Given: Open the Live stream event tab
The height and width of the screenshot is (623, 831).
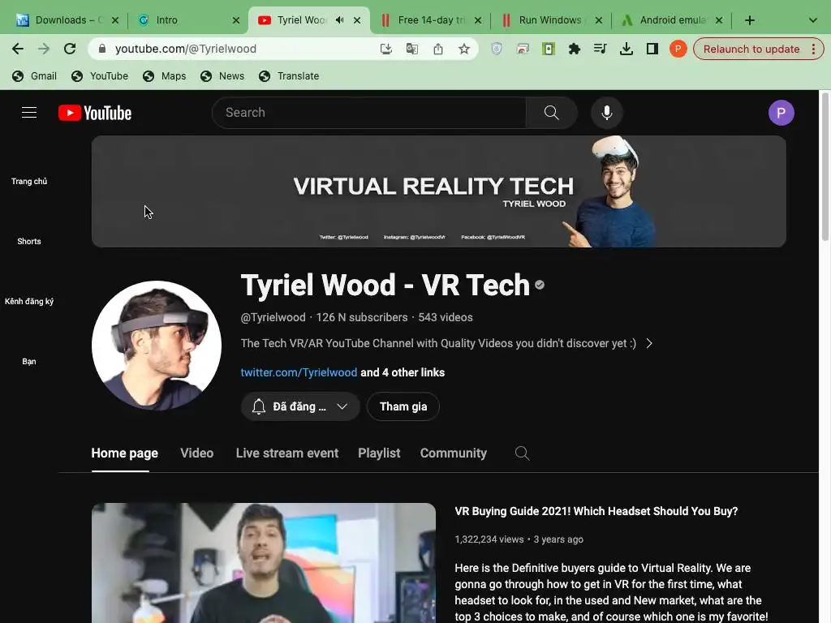Looking at the screenshot, I should [286, 453].
